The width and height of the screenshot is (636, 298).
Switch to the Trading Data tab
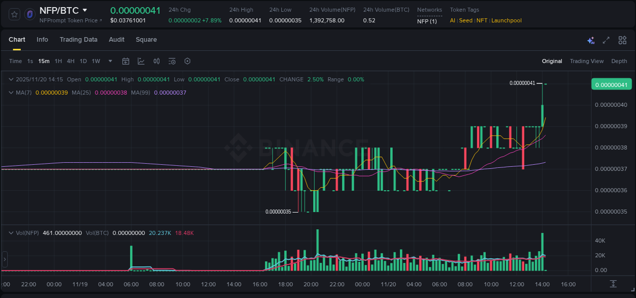click(x=78, y=40)
